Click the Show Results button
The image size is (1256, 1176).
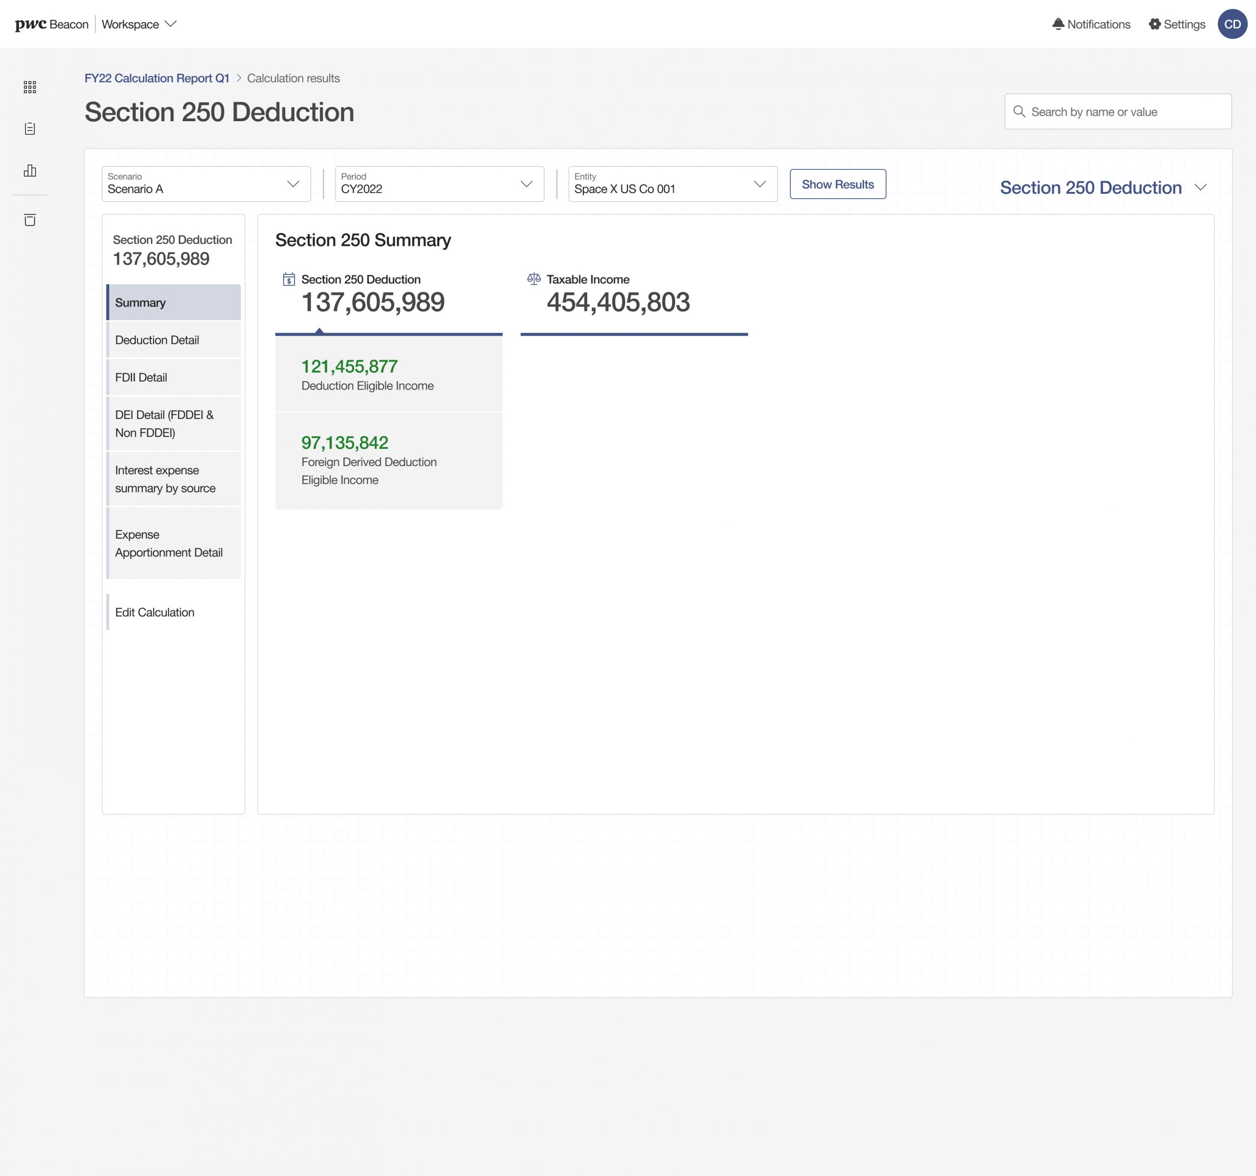click(838, 184)
